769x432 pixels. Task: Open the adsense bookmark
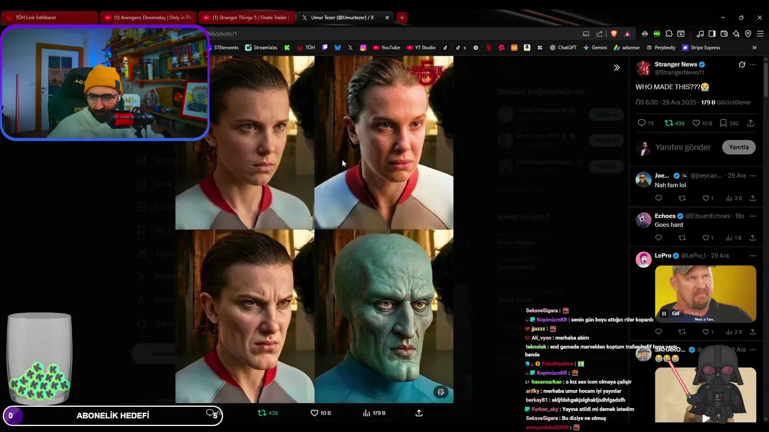[x=627, y=47]
